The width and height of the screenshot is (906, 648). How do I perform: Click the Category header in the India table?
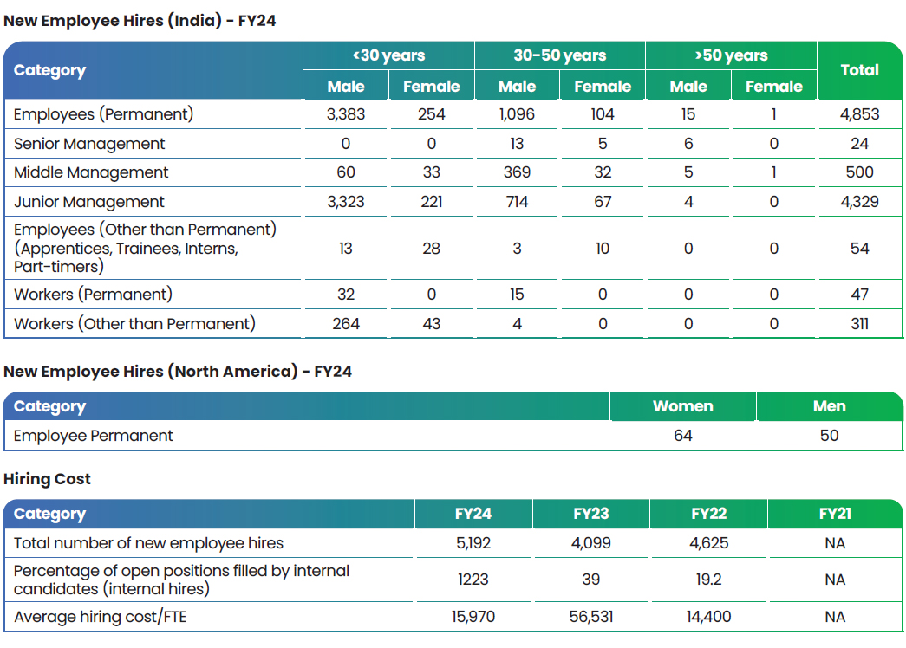pos(49,70)
